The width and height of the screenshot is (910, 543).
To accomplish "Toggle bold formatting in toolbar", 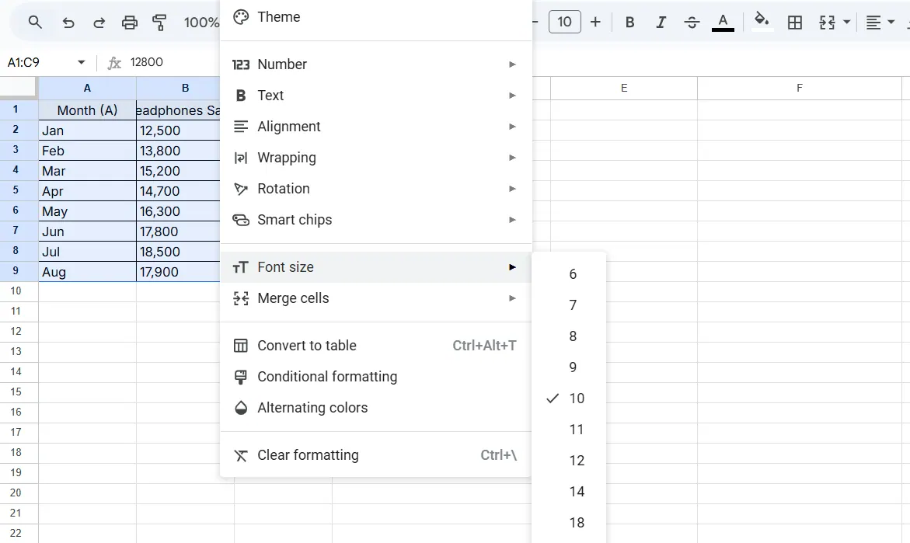I will click(630, 23).
